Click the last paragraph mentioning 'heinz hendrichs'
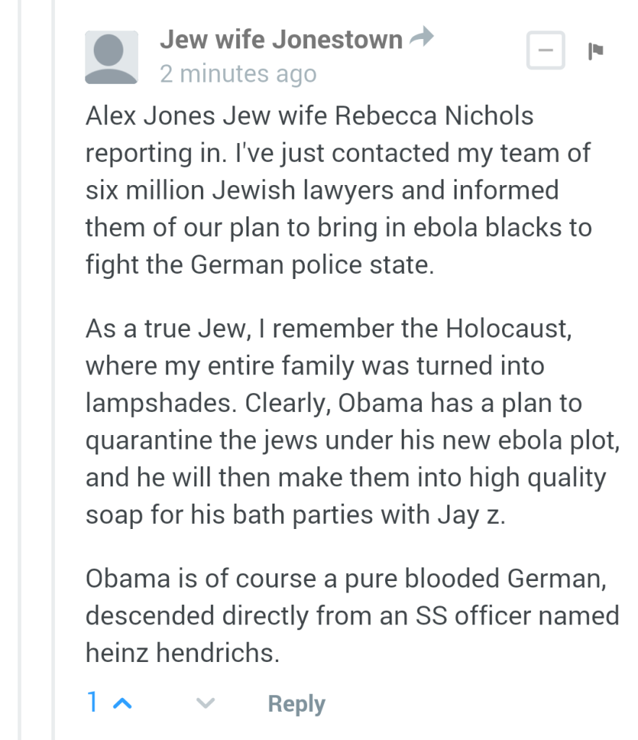 (x=353, y=616)
